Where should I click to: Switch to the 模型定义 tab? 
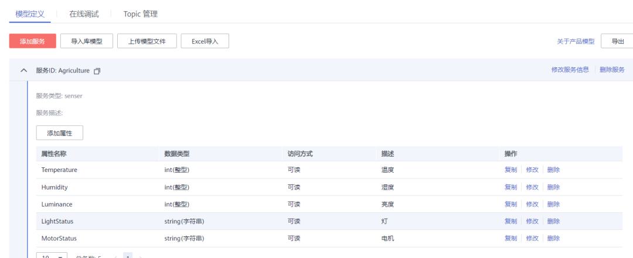(30, 14)
